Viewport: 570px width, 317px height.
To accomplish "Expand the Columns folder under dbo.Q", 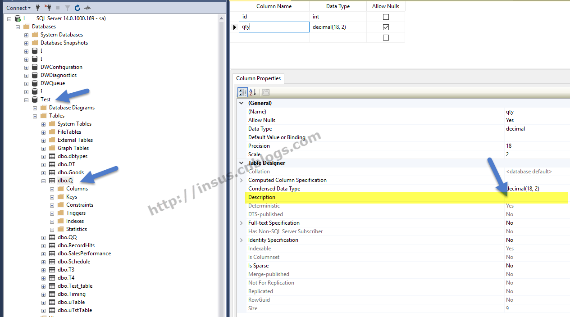I will click(52, 189).
